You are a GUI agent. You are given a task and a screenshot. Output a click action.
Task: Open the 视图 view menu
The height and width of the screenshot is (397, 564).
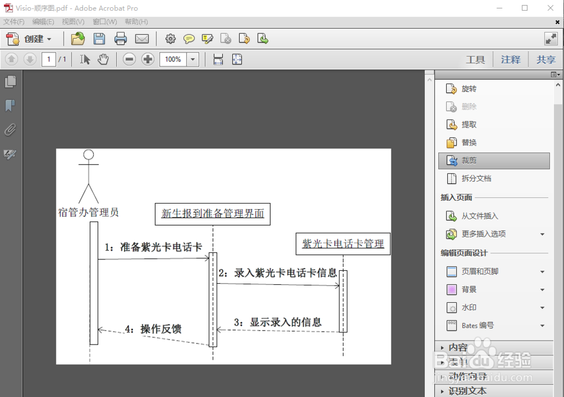pos(73,22)
